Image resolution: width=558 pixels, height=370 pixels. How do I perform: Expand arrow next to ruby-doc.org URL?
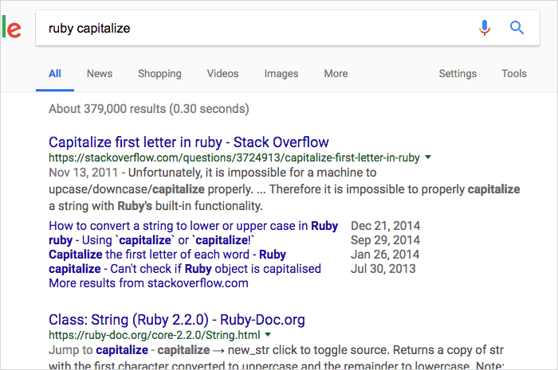click(268, 334)
